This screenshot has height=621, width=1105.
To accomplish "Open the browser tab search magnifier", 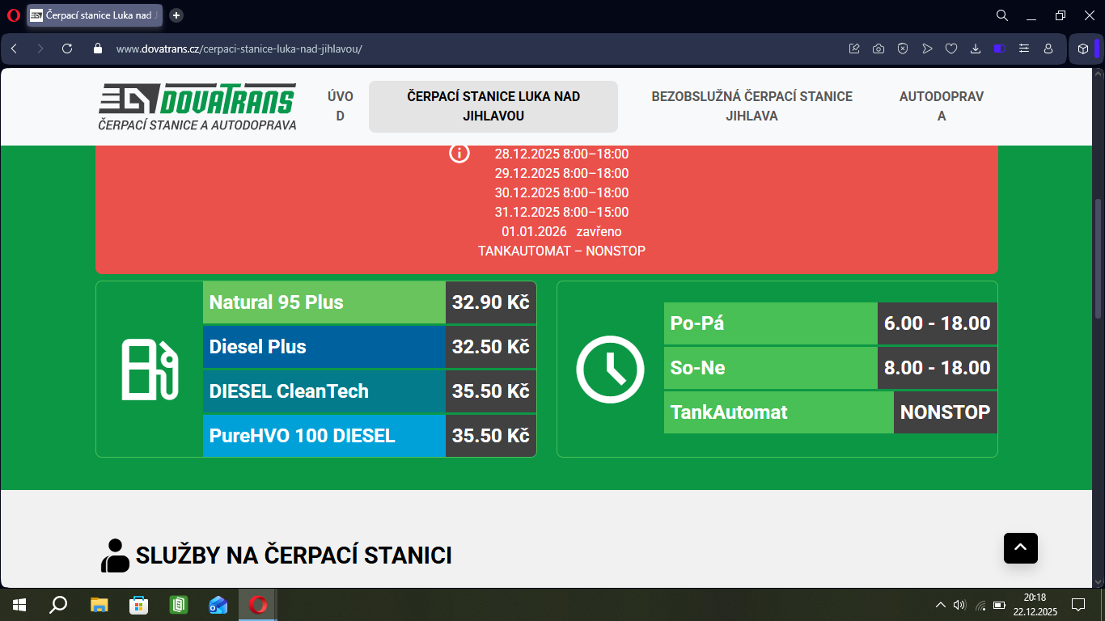I will [x=1001, y=15].
